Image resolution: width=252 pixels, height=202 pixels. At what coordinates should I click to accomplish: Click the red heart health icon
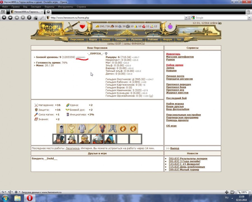pos(82,26)
